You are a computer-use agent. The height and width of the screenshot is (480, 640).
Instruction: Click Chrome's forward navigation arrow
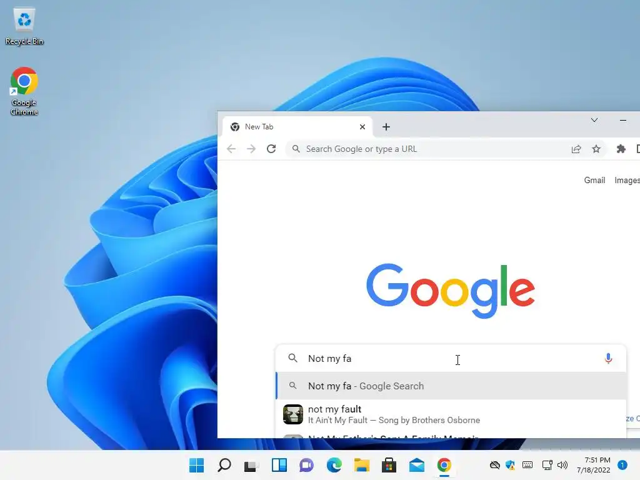(251, 149)
